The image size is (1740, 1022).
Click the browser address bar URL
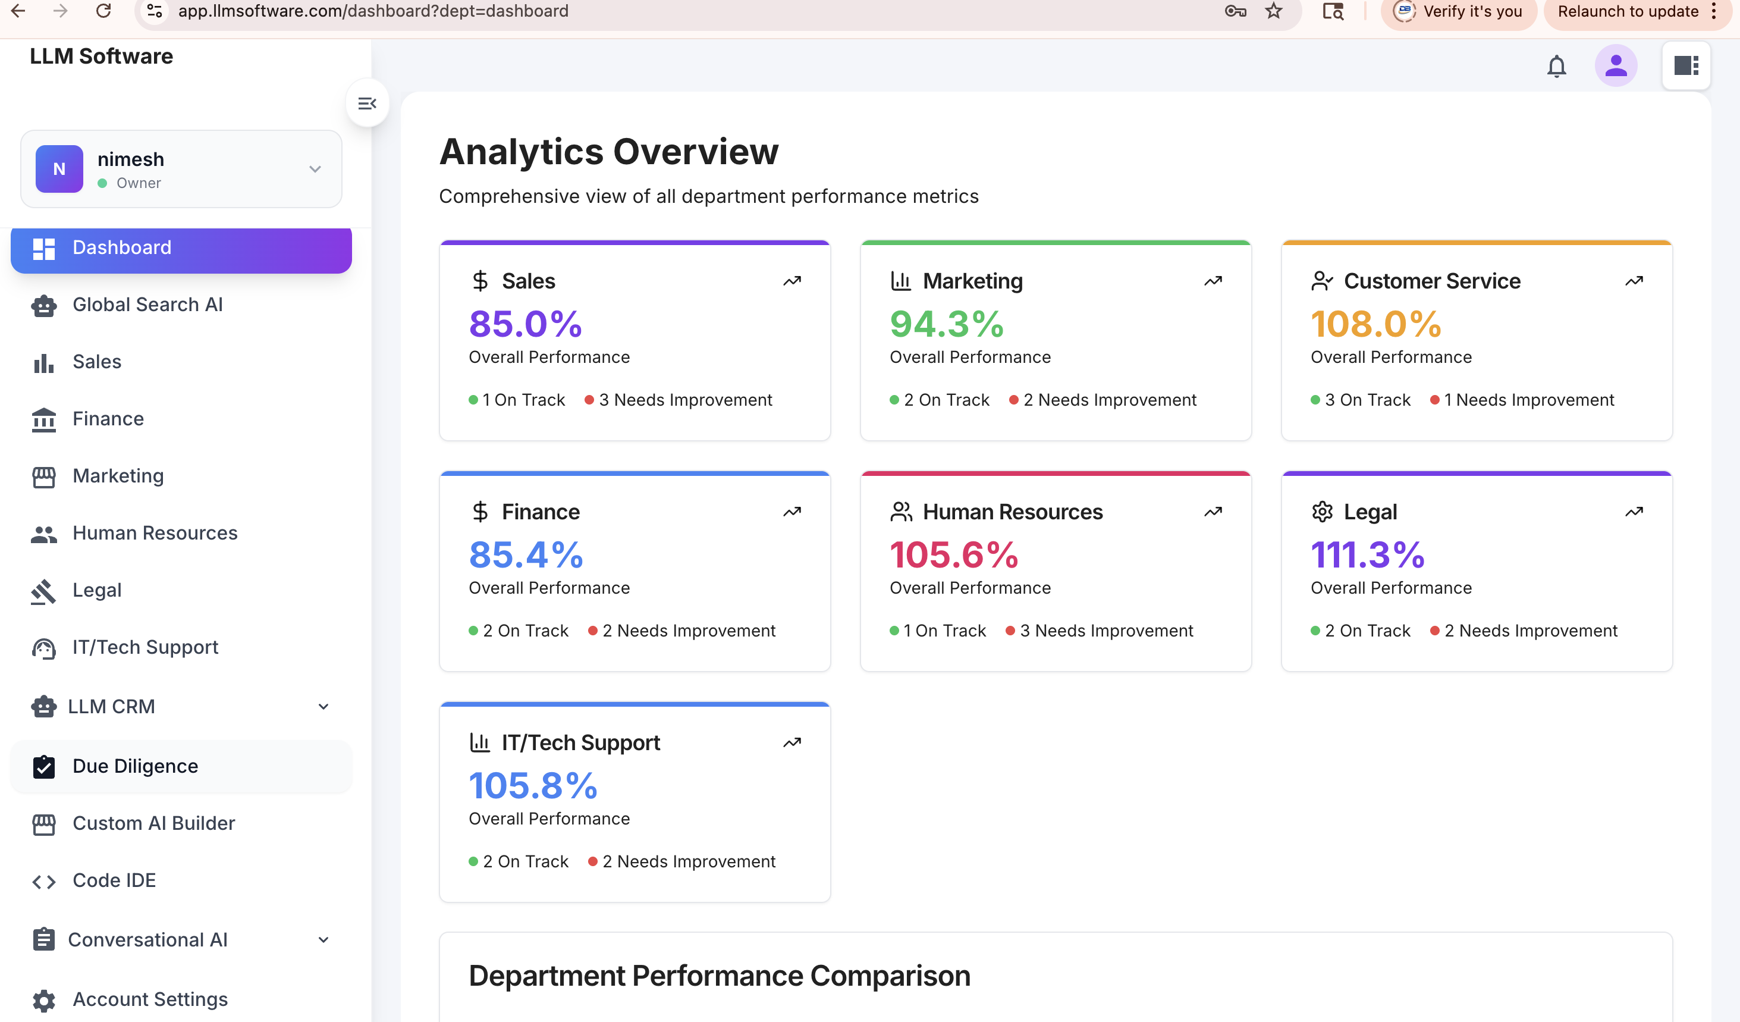[x=373, y=11]
